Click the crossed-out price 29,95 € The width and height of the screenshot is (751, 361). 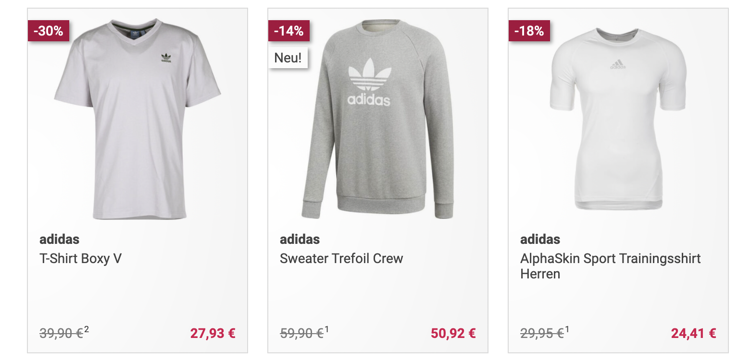pyautogui.click(x=542, y=333)
